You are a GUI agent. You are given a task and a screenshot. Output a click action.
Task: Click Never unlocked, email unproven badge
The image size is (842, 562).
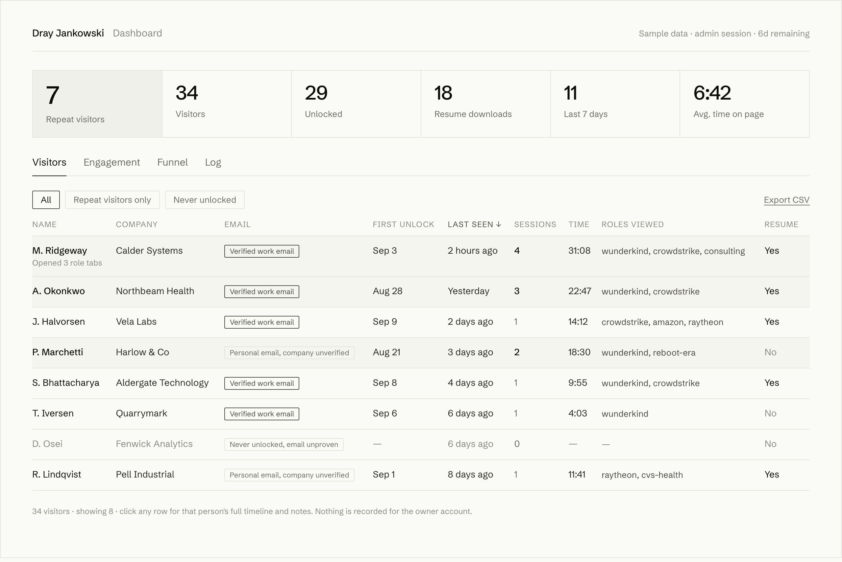click(284, 444)
